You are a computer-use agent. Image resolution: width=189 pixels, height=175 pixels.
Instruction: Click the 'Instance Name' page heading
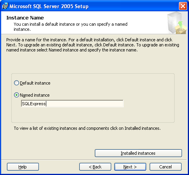[25, 18]
